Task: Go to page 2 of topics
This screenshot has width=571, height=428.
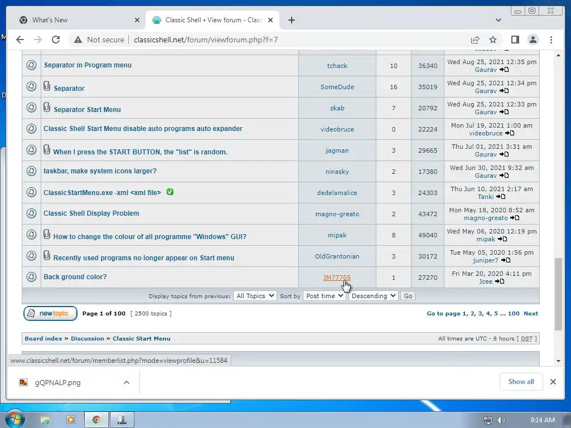Action: [x=472, y=313]
